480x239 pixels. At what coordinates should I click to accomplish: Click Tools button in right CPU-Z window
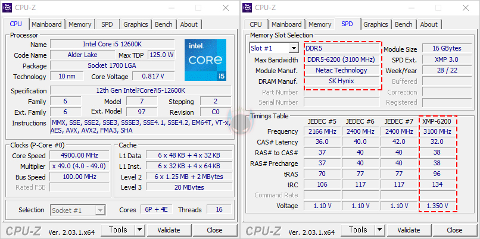pos(358,230)
